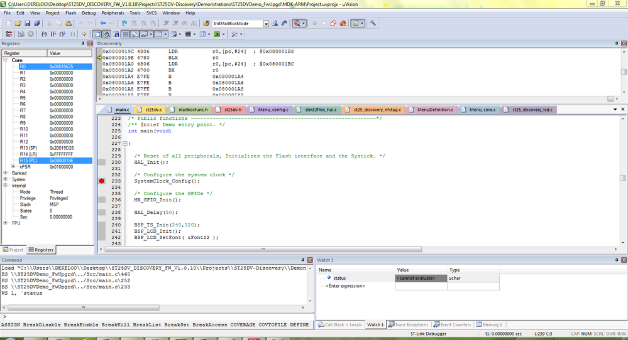Toggle pin on Registers panel
The height and width of the screenshot is (340, 628).
tap(83, 43)
